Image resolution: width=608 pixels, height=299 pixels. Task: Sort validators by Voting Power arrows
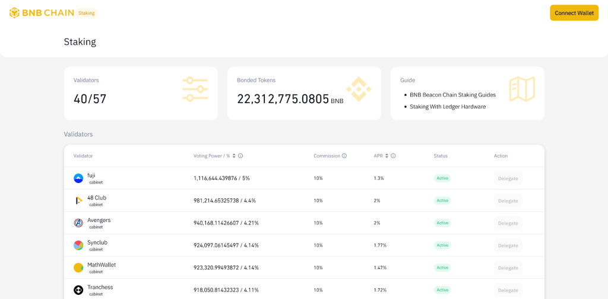click(234, 156)
